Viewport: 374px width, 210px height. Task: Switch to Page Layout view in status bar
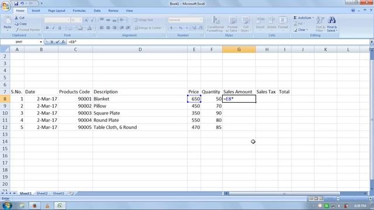click(x=316, y=198)
